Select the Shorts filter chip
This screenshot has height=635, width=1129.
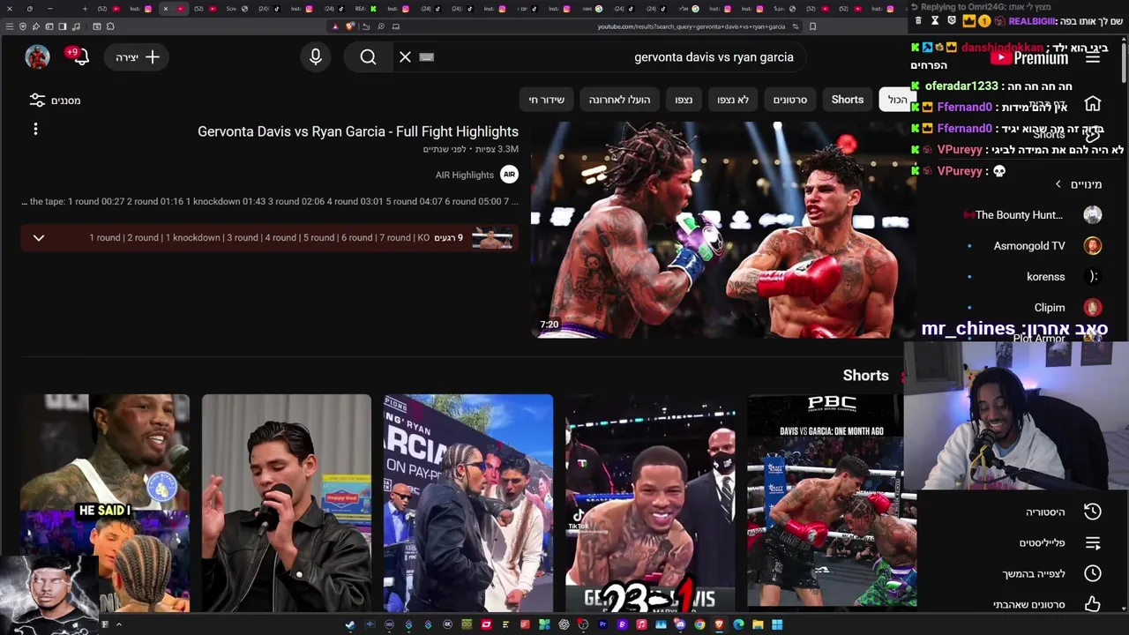pos(847,100)
